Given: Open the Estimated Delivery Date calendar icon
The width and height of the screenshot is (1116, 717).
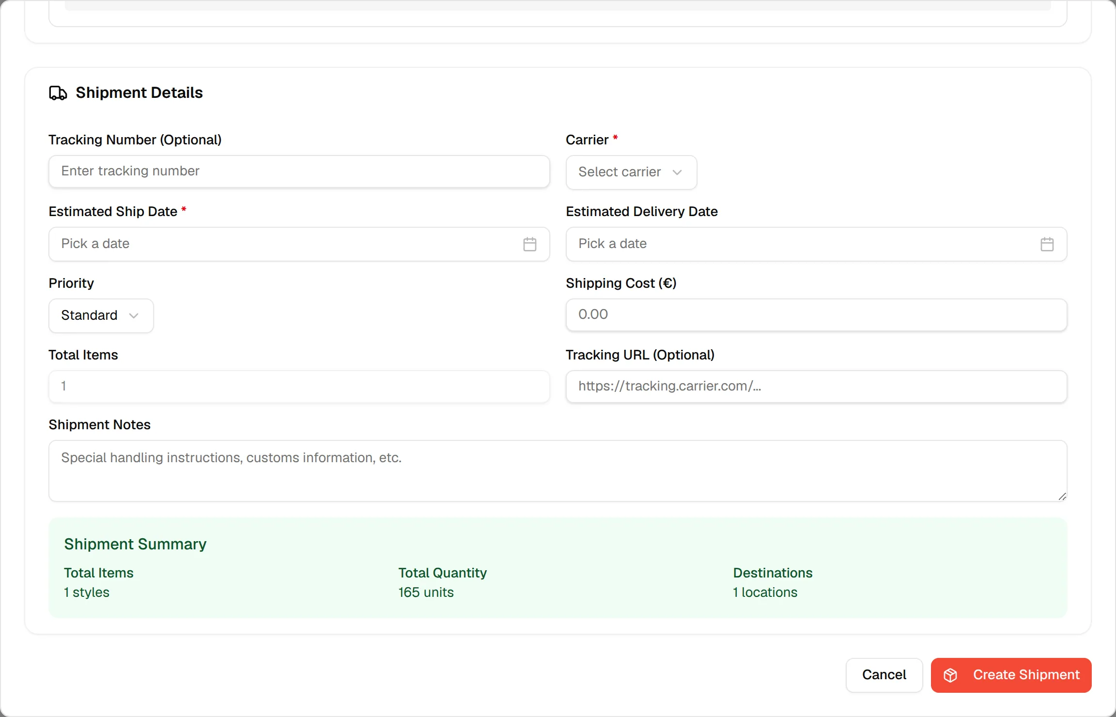Looking at the screenshot, I should tap(1047, 244).
